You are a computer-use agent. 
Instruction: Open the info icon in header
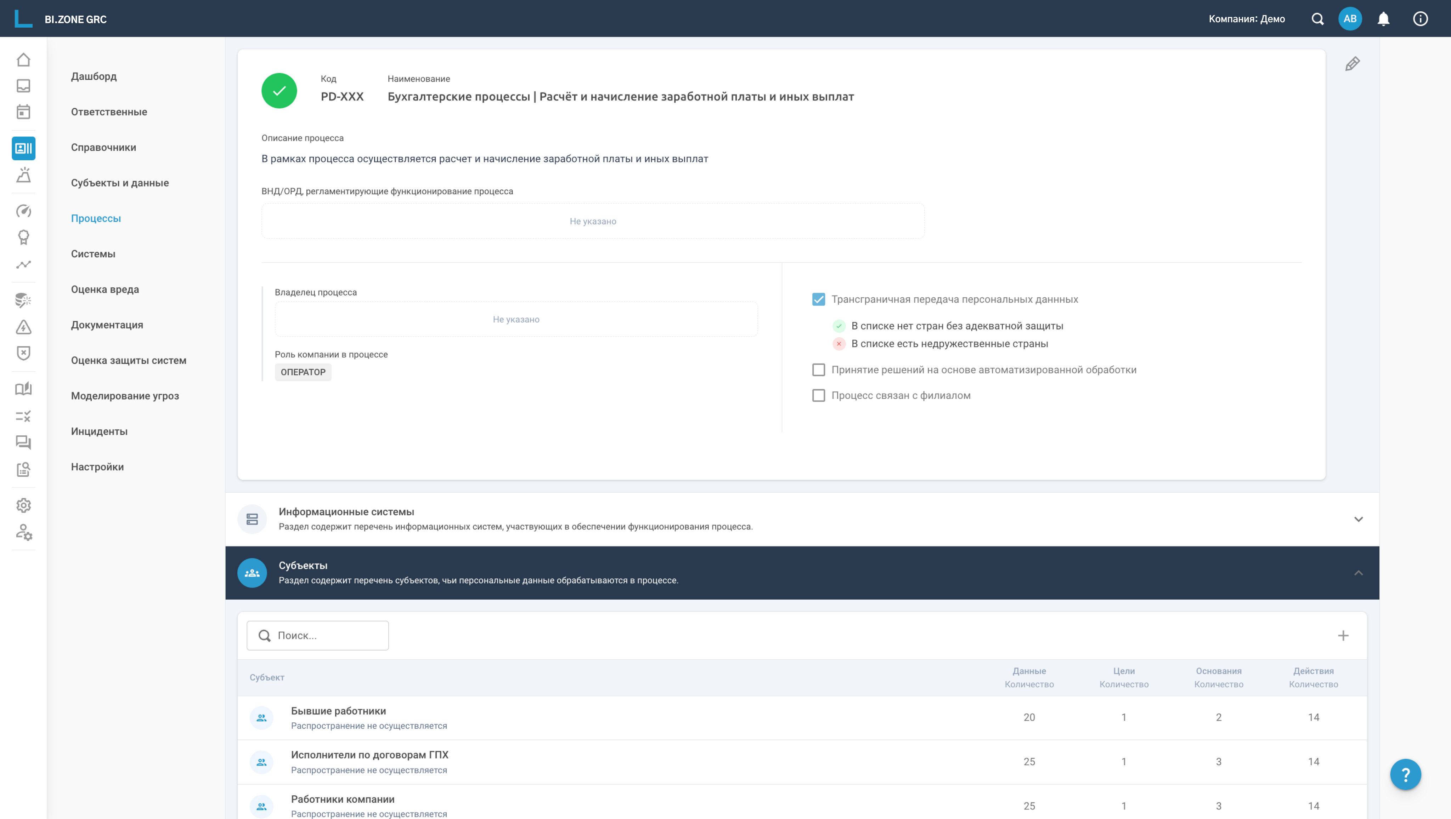coord(1420,19)
